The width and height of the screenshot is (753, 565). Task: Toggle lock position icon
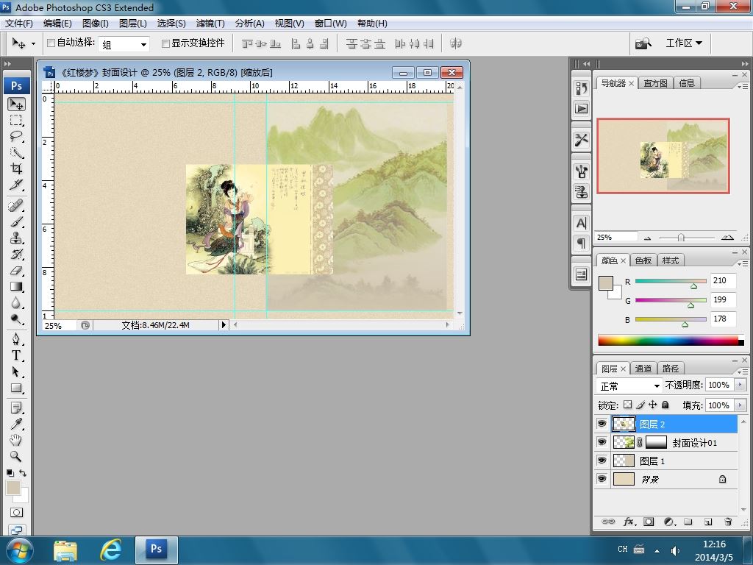653,405
